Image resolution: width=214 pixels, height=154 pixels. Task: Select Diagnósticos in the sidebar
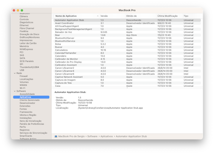click(26, 23)
